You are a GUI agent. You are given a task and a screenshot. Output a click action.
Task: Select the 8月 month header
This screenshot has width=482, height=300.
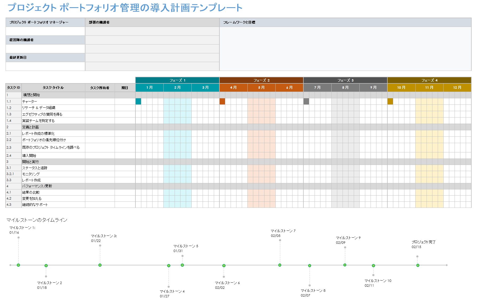click(x=346, y=87)
